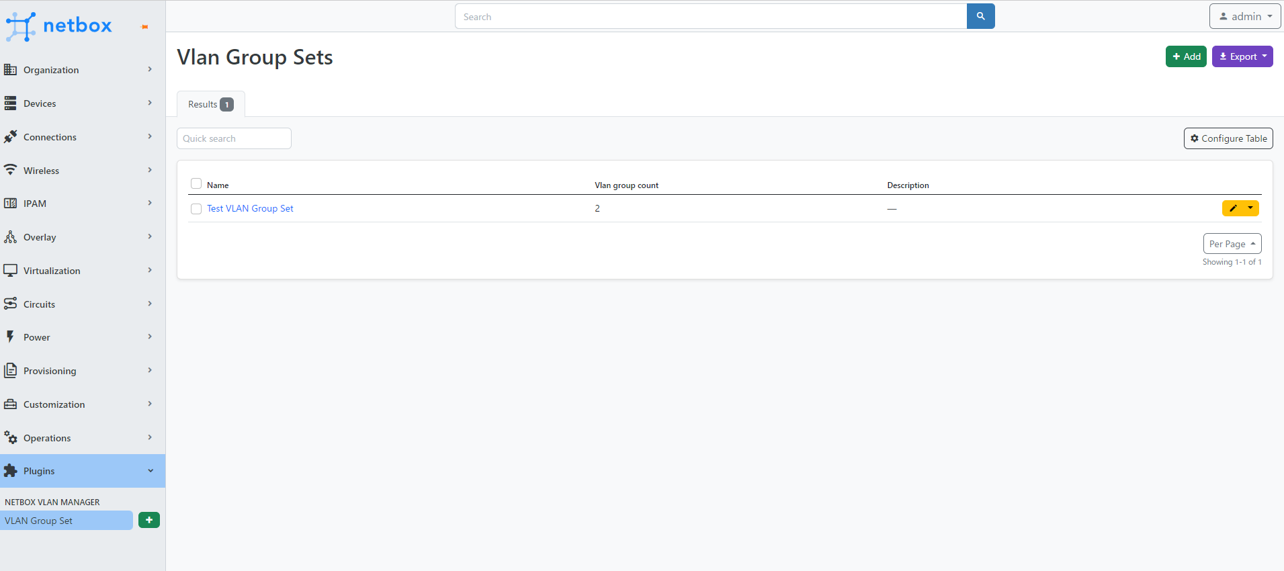Click the green Add button
The image size is (1284, 571).
click(1186, 56)
